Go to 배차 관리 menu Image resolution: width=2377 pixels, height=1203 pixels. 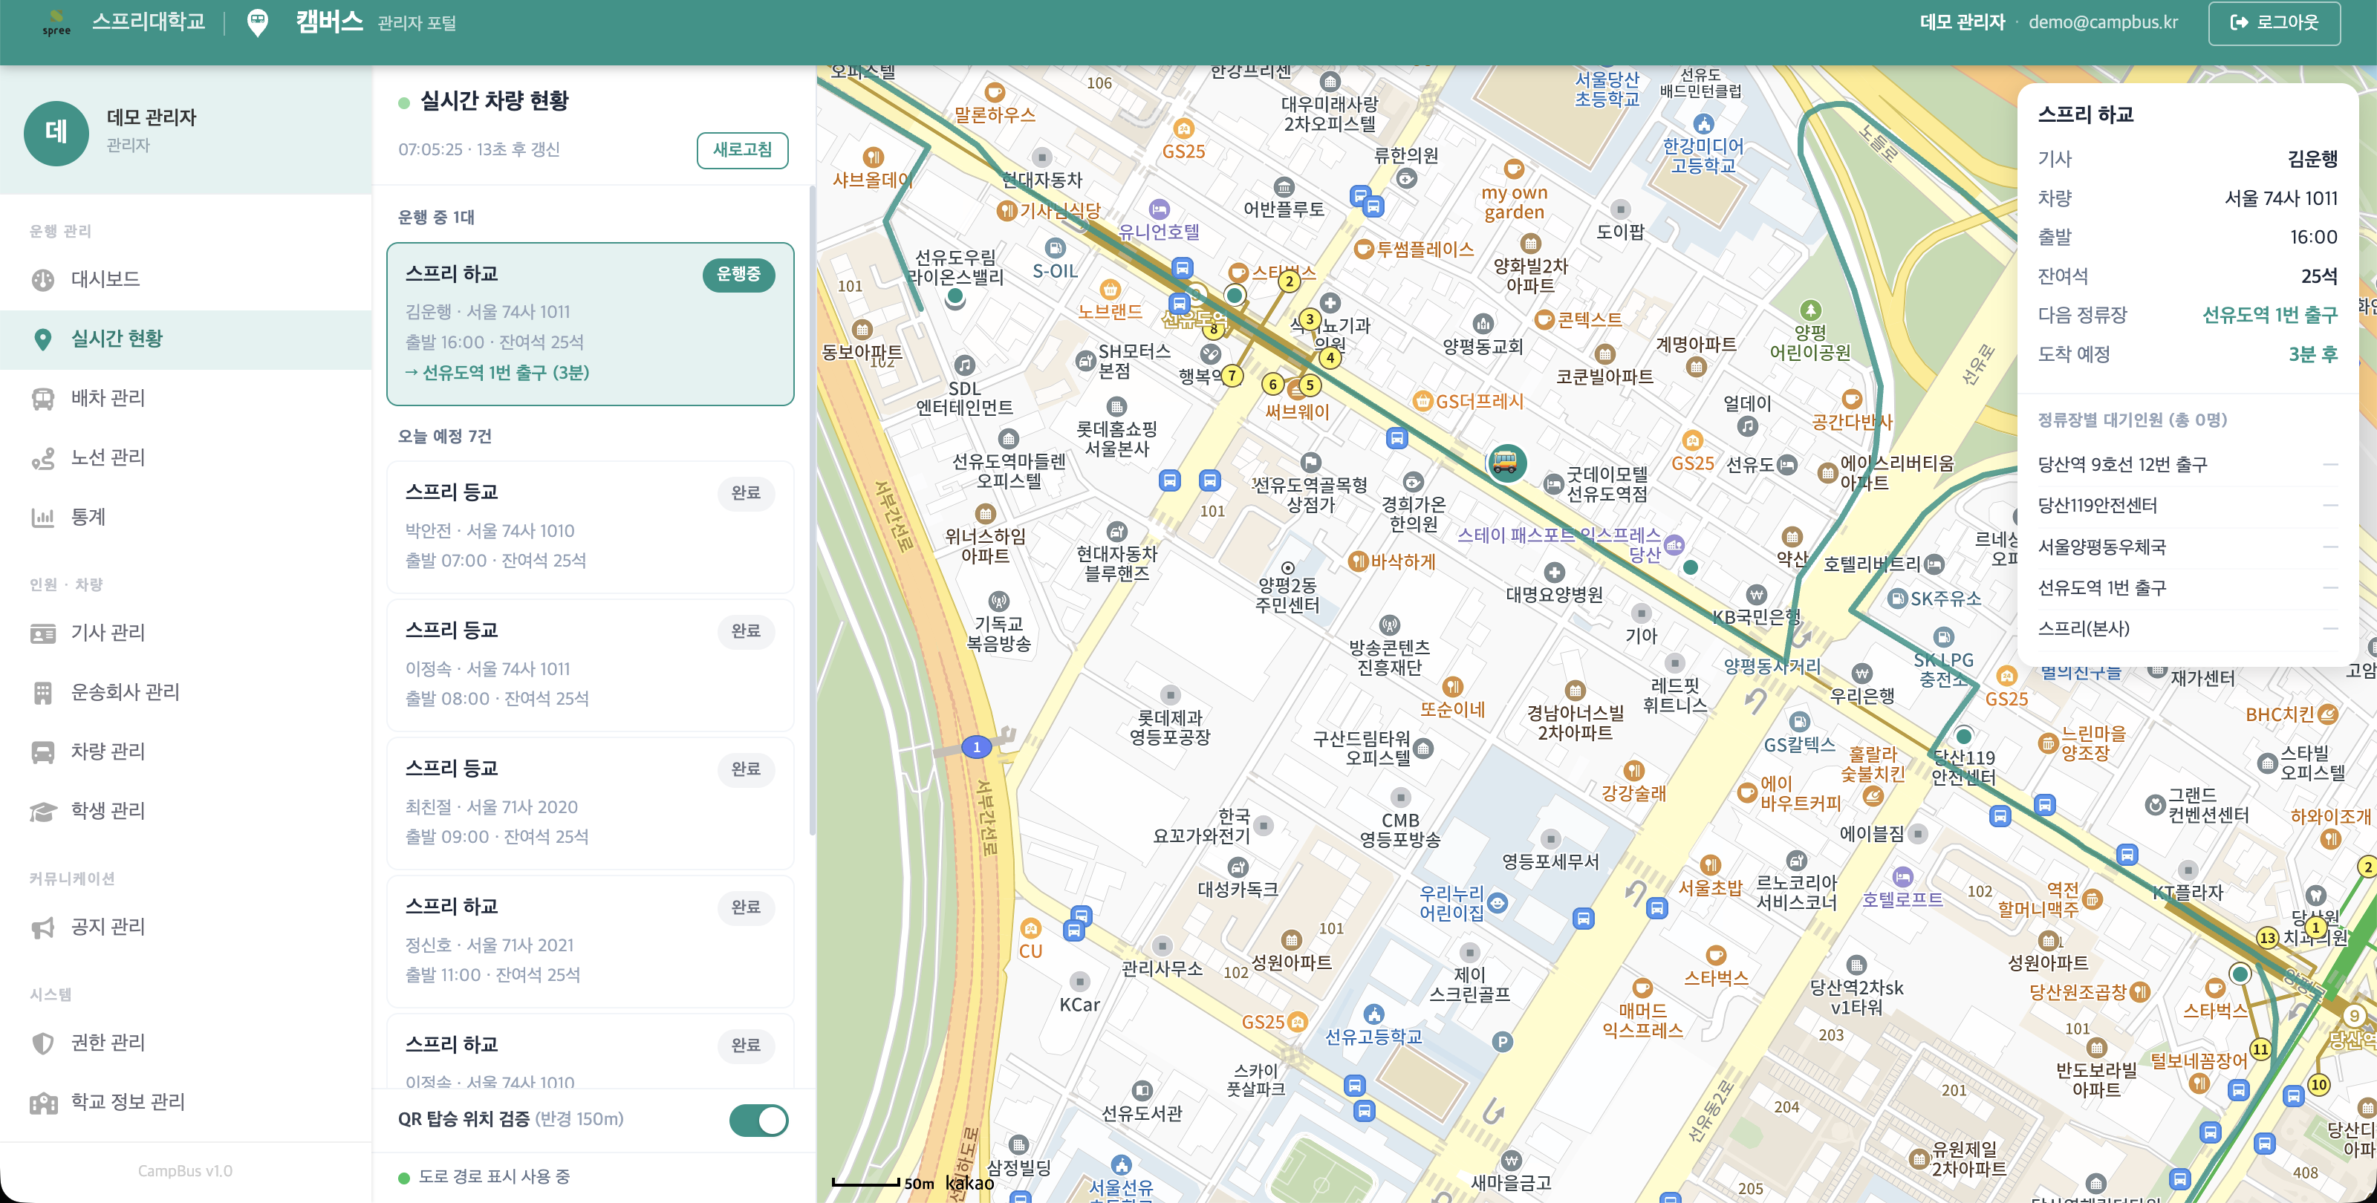click(186, 399)
